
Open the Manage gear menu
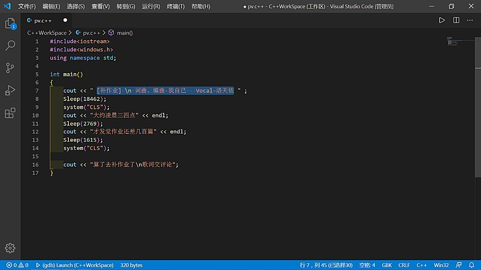coord(10,248)
